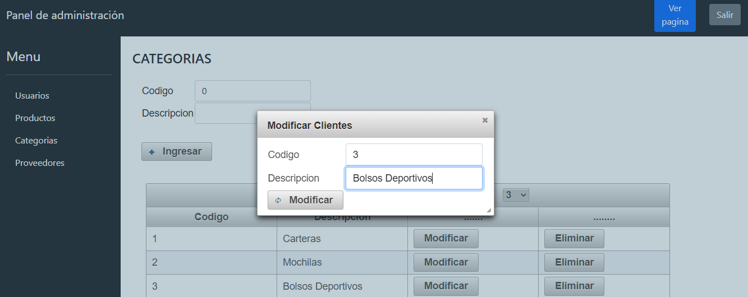This screenshot has height=297, width=748.
Task: Click Modificar for Bolsos Deportivos row
Action: click(x=446, y=286)
